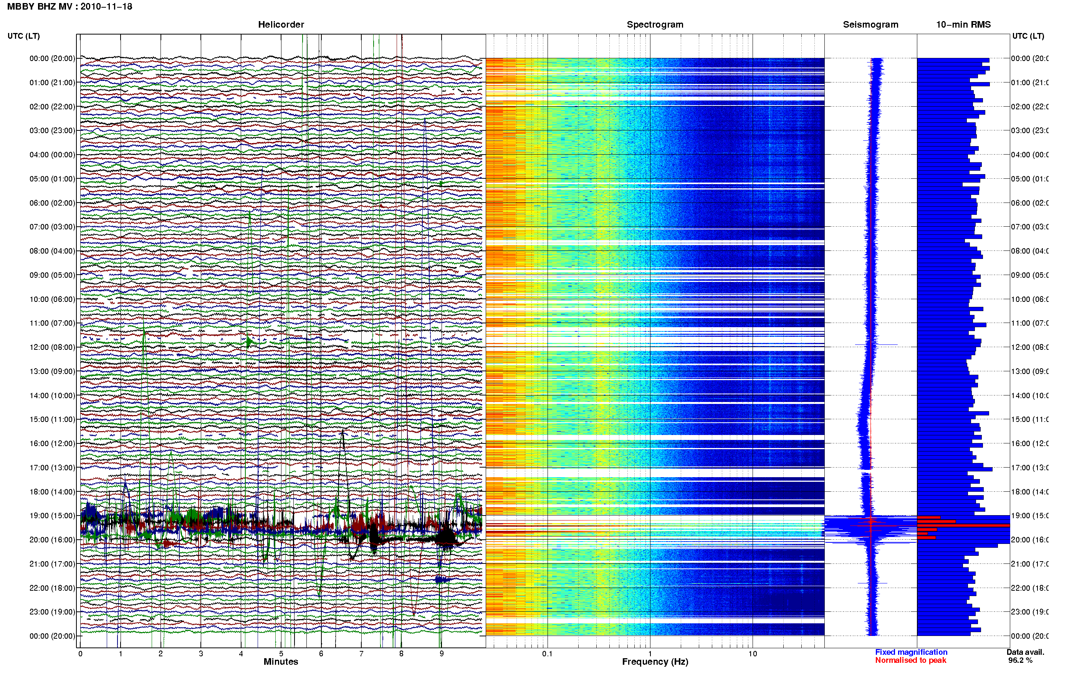Click minute tick '5' on helicorder axis
Viewport: 1092px width, 682px height.
click(x=281, y=654)
